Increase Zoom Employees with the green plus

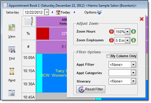coord(134,40)
